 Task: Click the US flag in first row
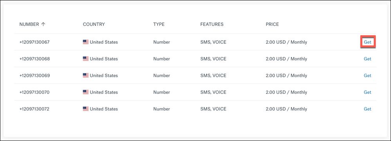click(85, 42)
